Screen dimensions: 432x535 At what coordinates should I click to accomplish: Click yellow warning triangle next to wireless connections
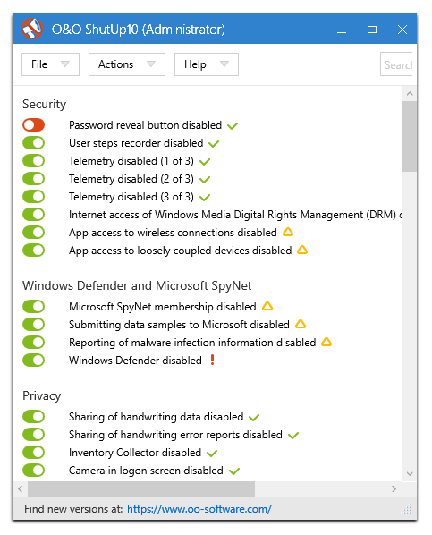[288, 232]
